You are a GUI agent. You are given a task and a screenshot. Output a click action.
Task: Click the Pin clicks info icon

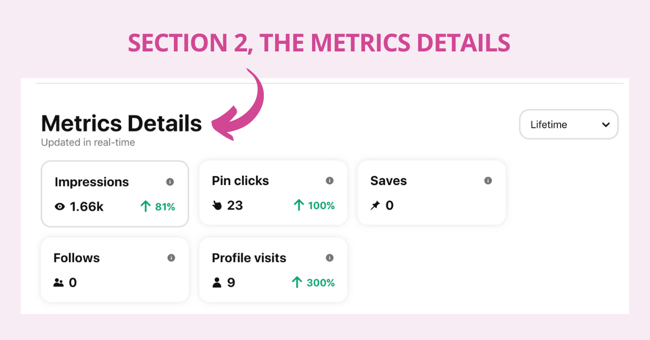pos(329,181)
